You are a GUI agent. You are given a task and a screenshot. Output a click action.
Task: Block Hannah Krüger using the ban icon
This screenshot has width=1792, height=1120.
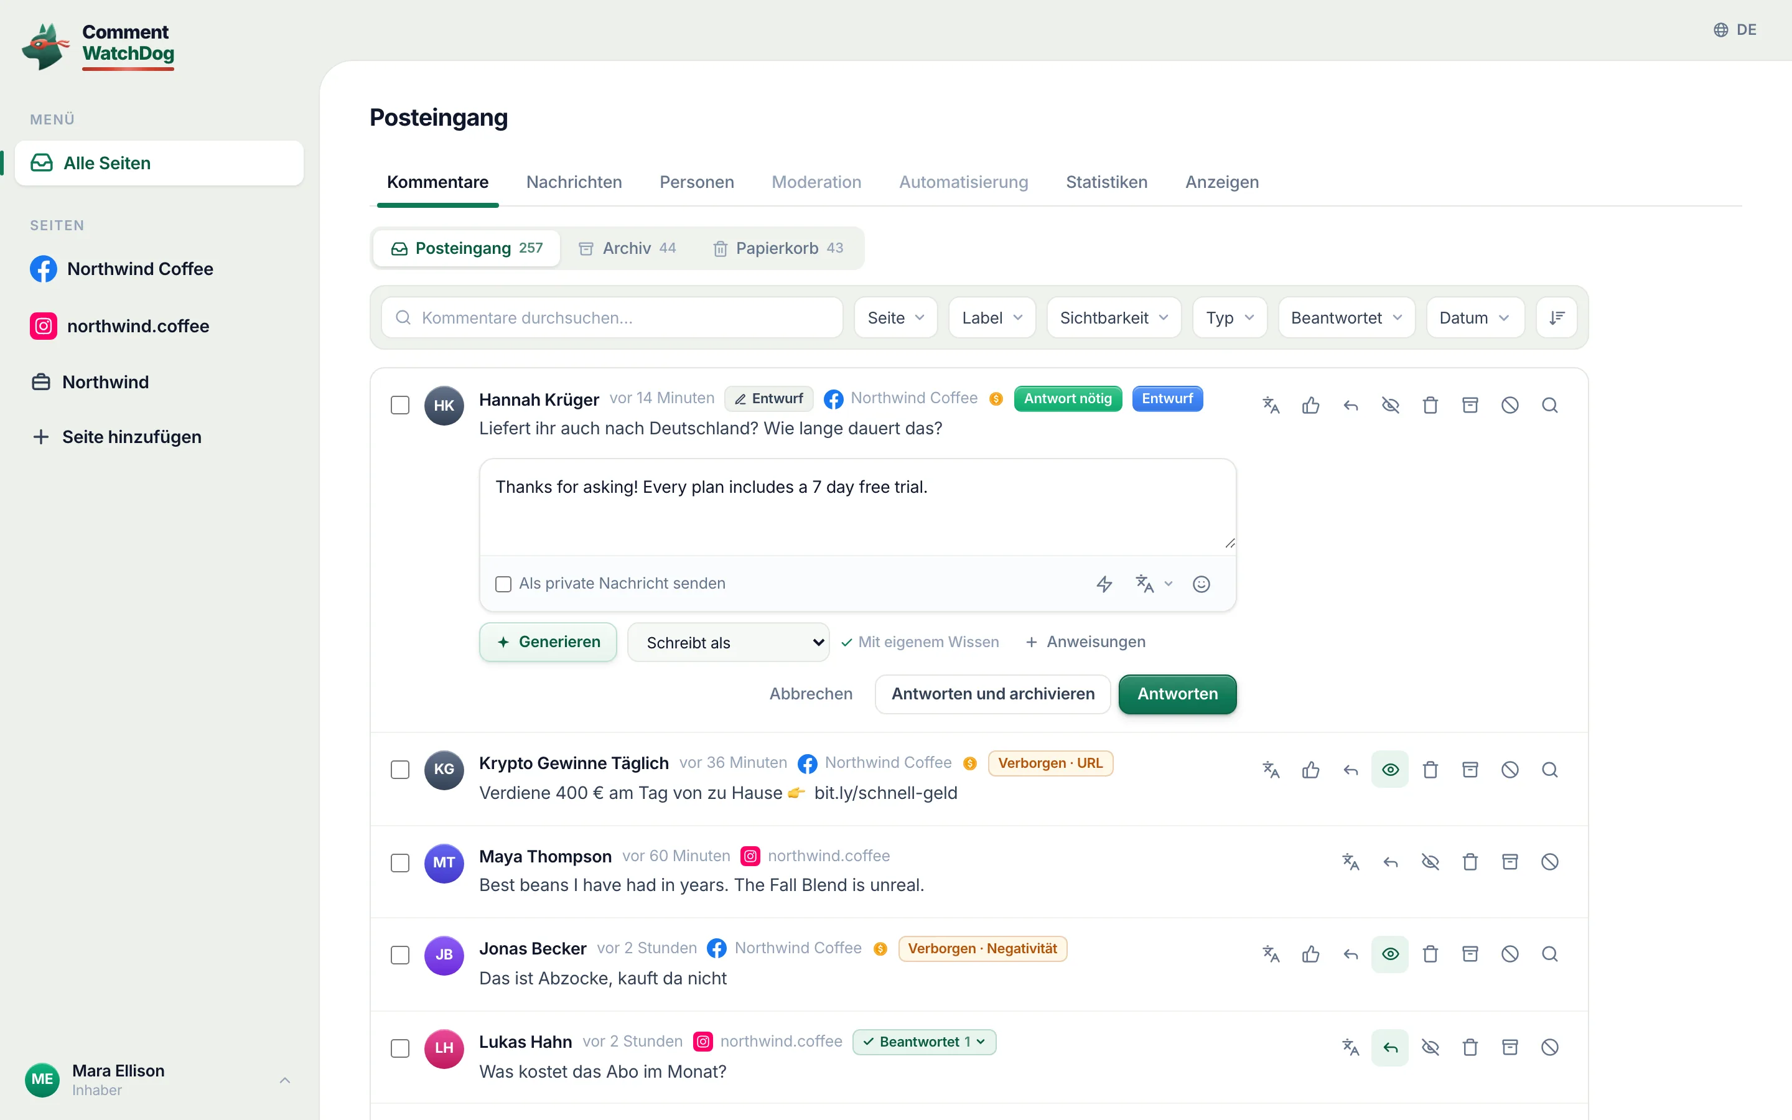coord(1510,405)
